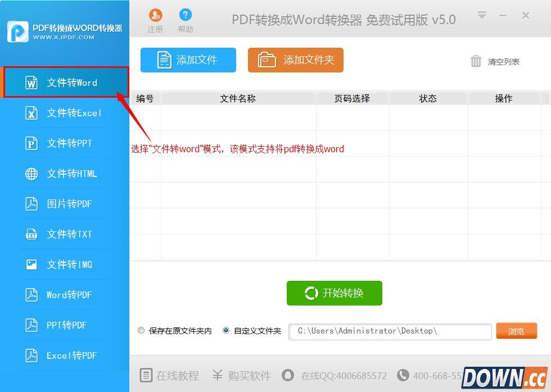Expand the 页码选择 column header
Viewport: 551px width, 392px height.
click(x=353, y=98)
